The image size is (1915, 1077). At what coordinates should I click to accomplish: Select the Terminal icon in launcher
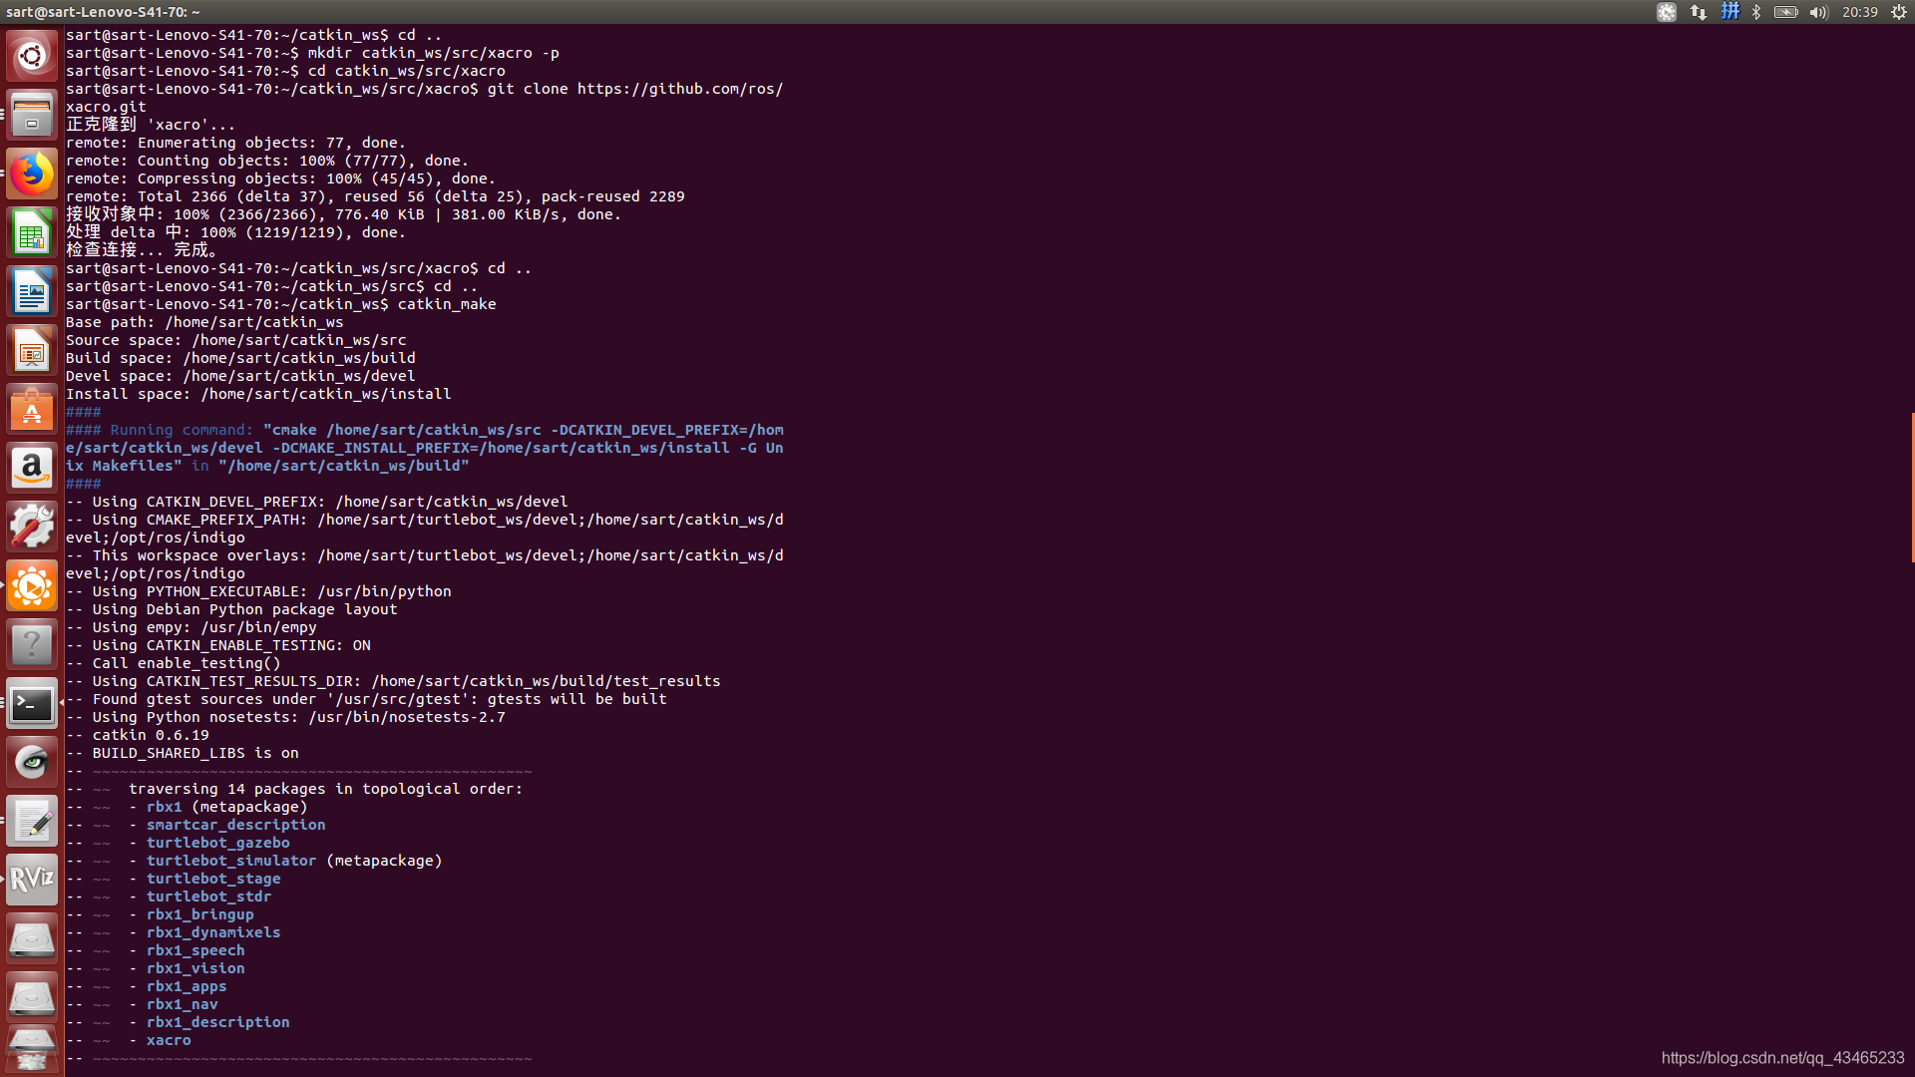pyautogui.click(x=32, y=704)
